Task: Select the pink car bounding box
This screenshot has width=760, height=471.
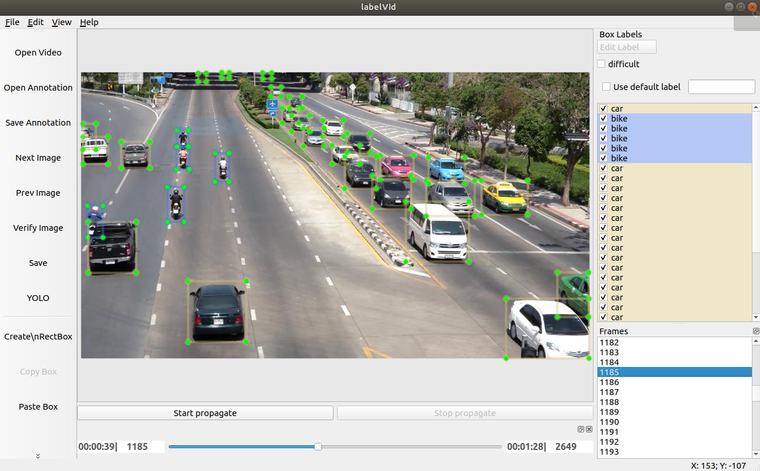Action: click(397, 166)
